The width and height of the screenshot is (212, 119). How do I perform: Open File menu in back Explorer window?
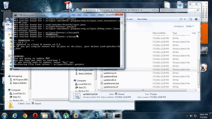tap(8, 24)
